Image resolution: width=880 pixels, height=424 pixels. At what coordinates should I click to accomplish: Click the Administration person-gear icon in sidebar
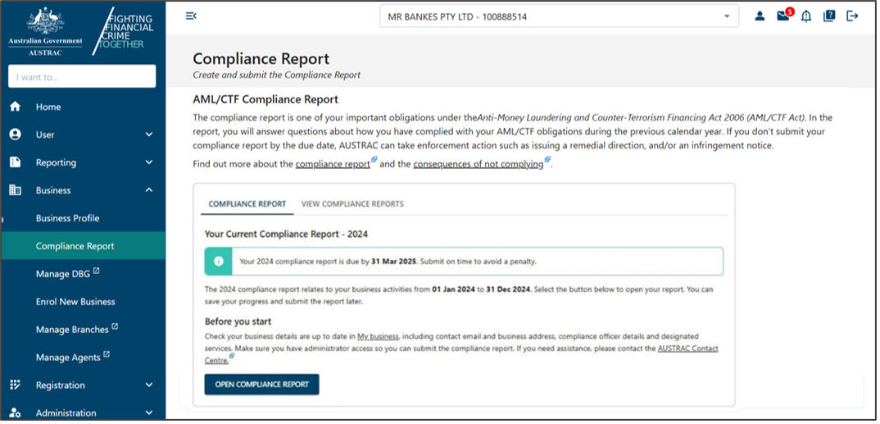(15, 413)
